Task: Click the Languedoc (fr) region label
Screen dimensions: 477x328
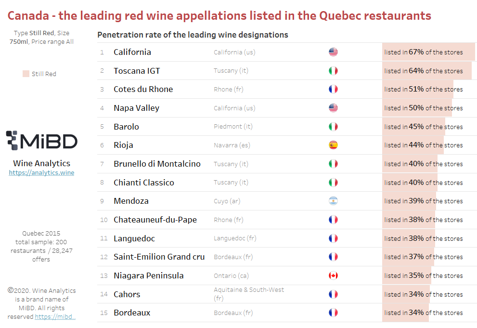Action: point(235,238)
